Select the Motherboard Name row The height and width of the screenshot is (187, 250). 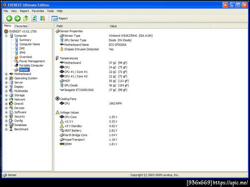[93, 45]
